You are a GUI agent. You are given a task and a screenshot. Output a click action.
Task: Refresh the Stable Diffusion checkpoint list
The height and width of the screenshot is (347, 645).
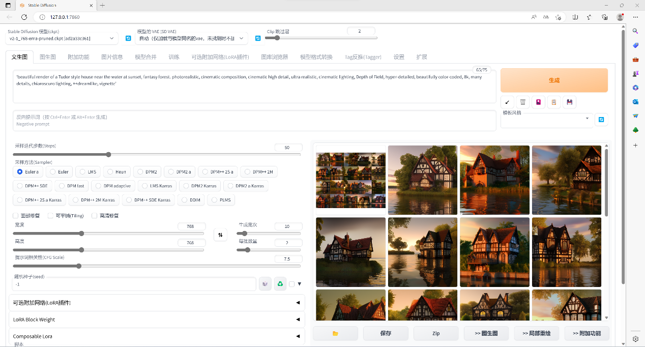click(x=128, y=38)
